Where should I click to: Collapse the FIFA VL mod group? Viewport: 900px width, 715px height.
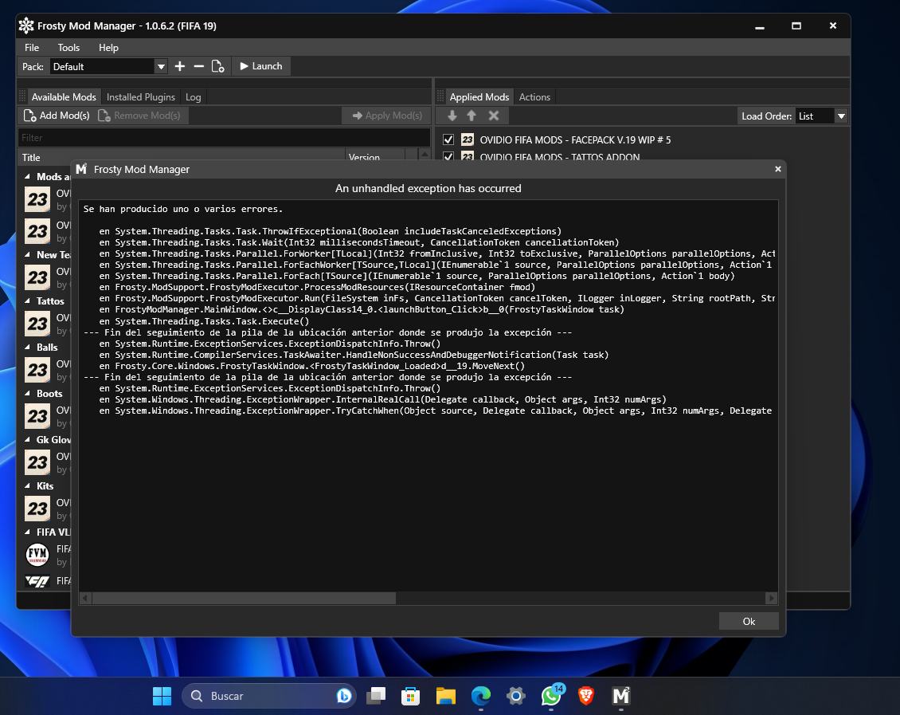[x=28, y=532]
